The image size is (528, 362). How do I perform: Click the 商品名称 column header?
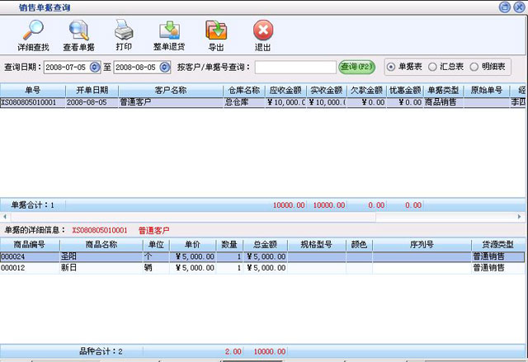[x=101, y=245]
